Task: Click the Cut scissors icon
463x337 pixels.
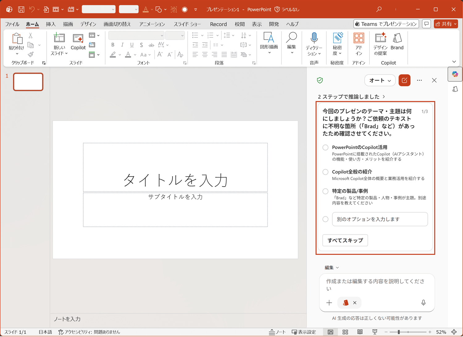Action: 31,36
